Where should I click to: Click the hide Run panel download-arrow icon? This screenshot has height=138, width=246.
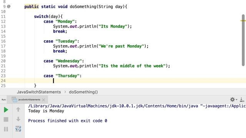pyautogui.click(x=242, y=100)
